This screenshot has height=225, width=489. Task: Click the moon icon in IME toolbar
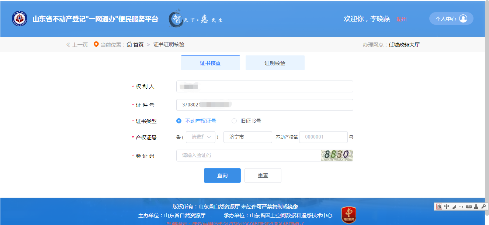454,207
